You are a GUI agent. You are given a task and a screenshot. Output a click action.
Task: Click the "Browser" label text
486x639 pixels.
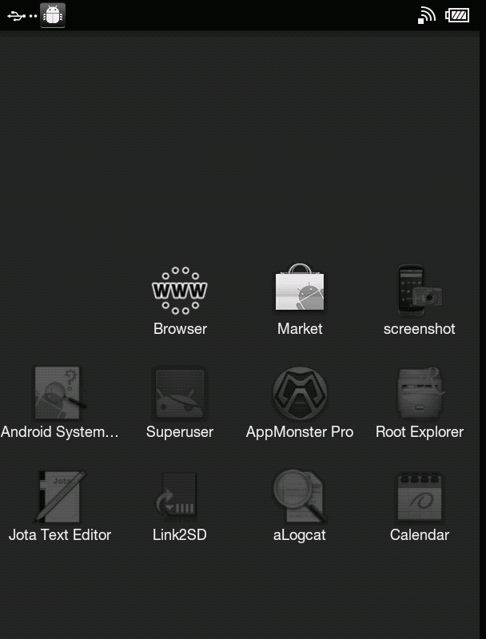(x=180, y=329)
